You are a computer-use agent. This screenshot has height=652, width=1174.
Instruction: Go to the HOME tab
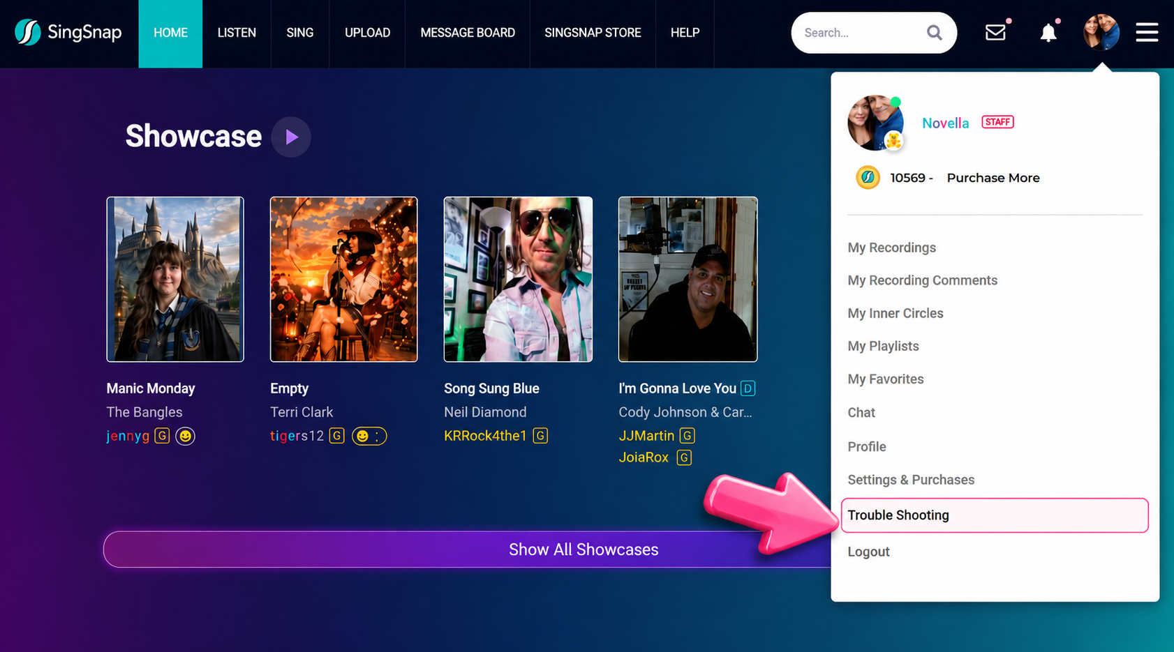click(x=170, y=33)
